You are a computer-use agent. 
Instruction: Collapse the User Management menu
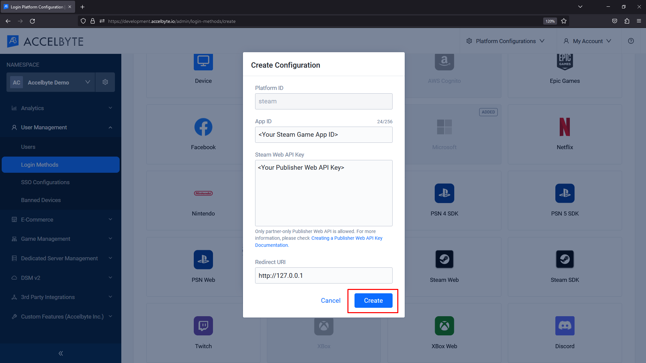pos(61,127)
